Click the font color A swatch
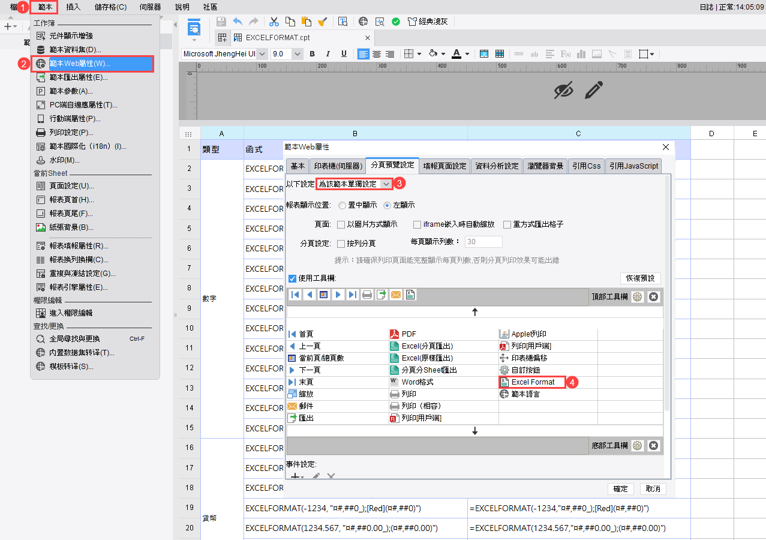 click(457, 54)
